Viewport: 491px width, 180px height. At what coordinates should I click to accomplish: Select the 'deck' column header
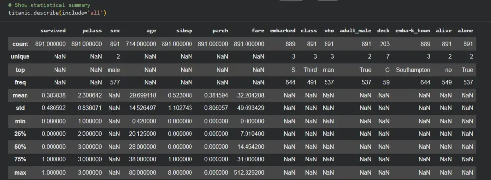(x=383, y=31)
